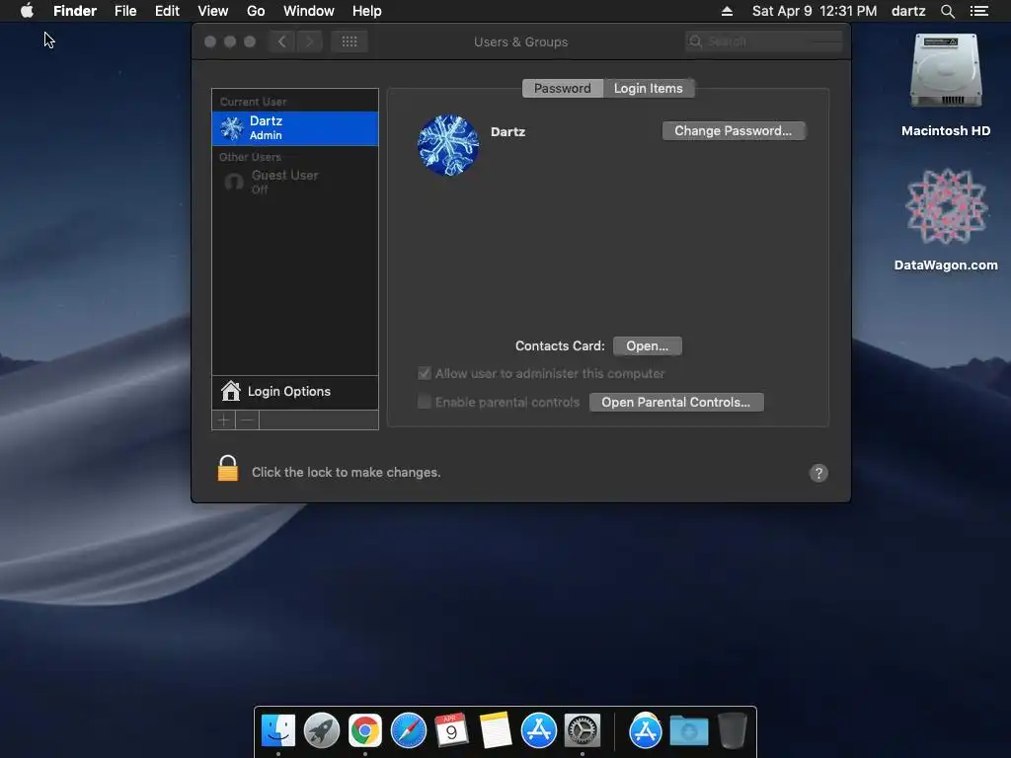Click the dartz user name in menu bar
Image resolution: width=1011 pixels, height=758 pixels.
tap(908, 11)
